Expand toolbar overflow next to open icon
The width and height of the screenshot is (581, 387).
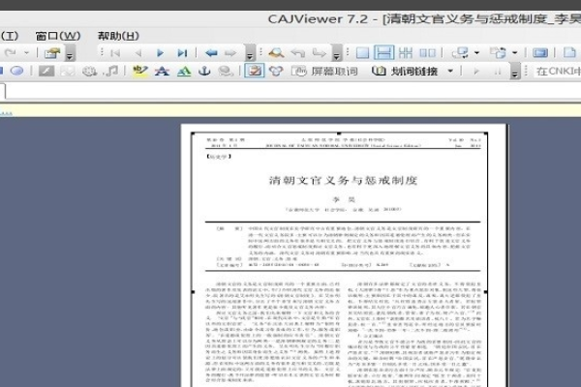[x=70, y=54]
